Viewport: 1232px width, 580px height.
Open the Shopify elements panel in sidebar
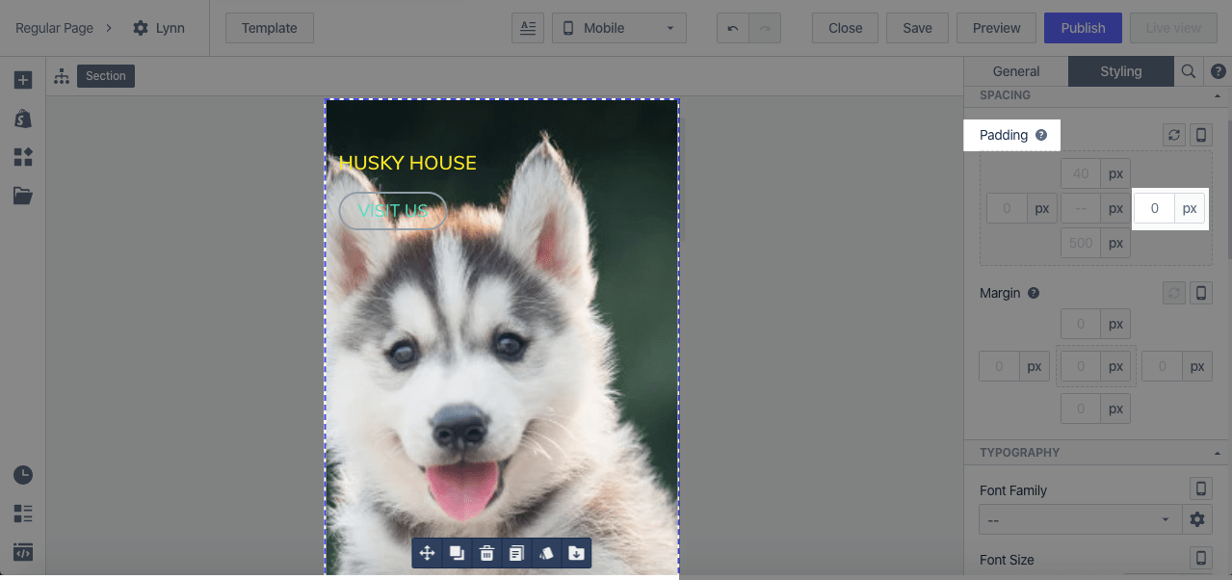pos(23,119)
